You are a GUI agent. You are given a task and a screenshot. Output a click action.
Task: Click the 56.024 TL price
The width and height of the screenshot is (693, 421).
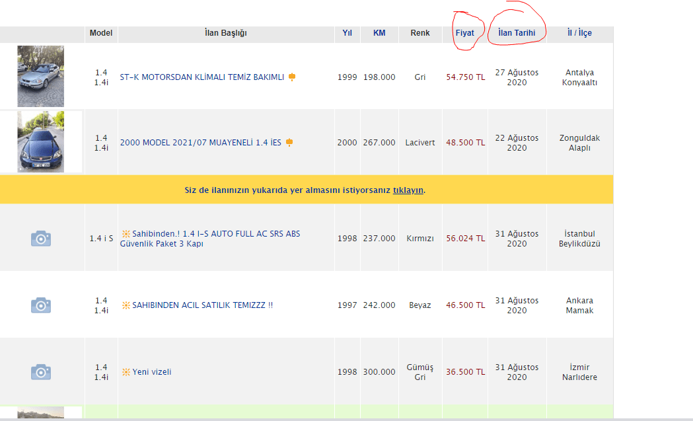[x=465, y=239]
